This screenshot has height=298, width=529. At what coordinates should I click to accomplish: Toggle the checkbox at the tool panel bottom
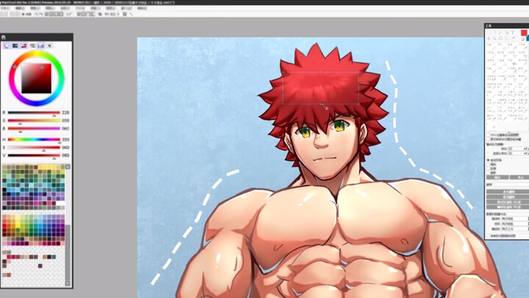tap(488, 236)
